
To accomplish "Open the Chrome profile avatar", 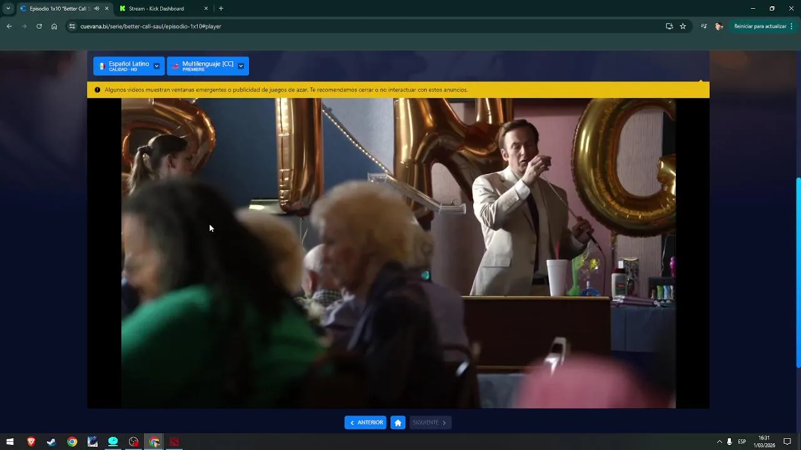I will [718, 26].
